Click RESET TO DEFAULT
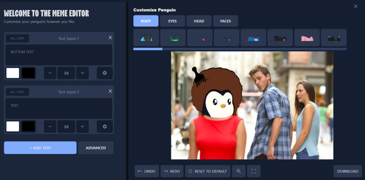 (208, 171)
